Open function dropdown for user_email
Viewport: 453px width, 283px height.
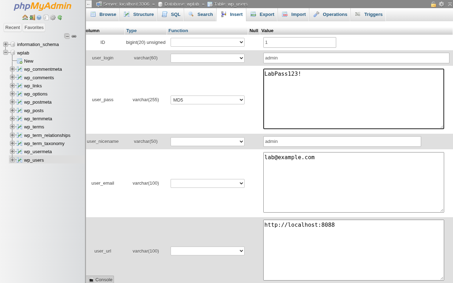(x=207, y=183)
